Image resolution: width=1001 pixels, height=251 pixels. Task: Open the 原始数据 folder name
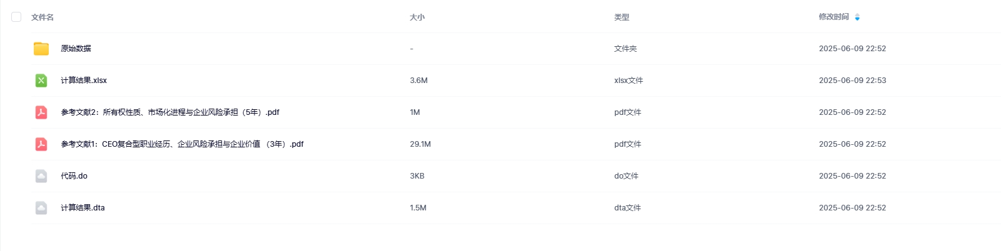click(76, 49)
